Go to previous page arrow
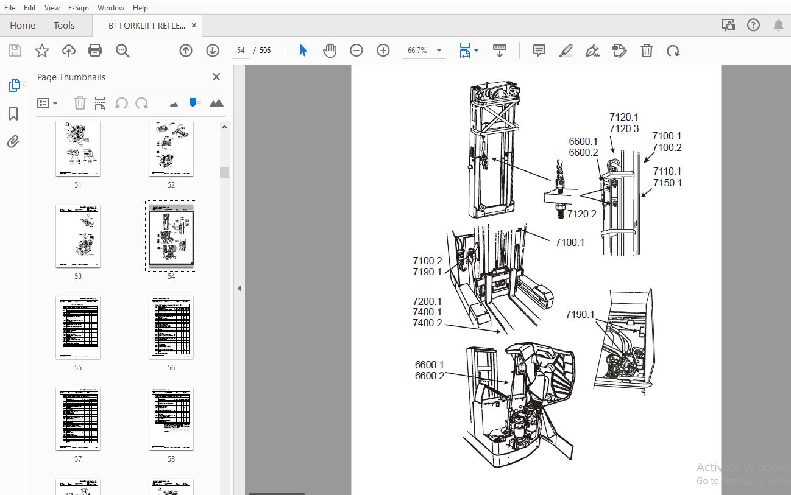Viewport: 791px width, 495px height. (186, 51)
